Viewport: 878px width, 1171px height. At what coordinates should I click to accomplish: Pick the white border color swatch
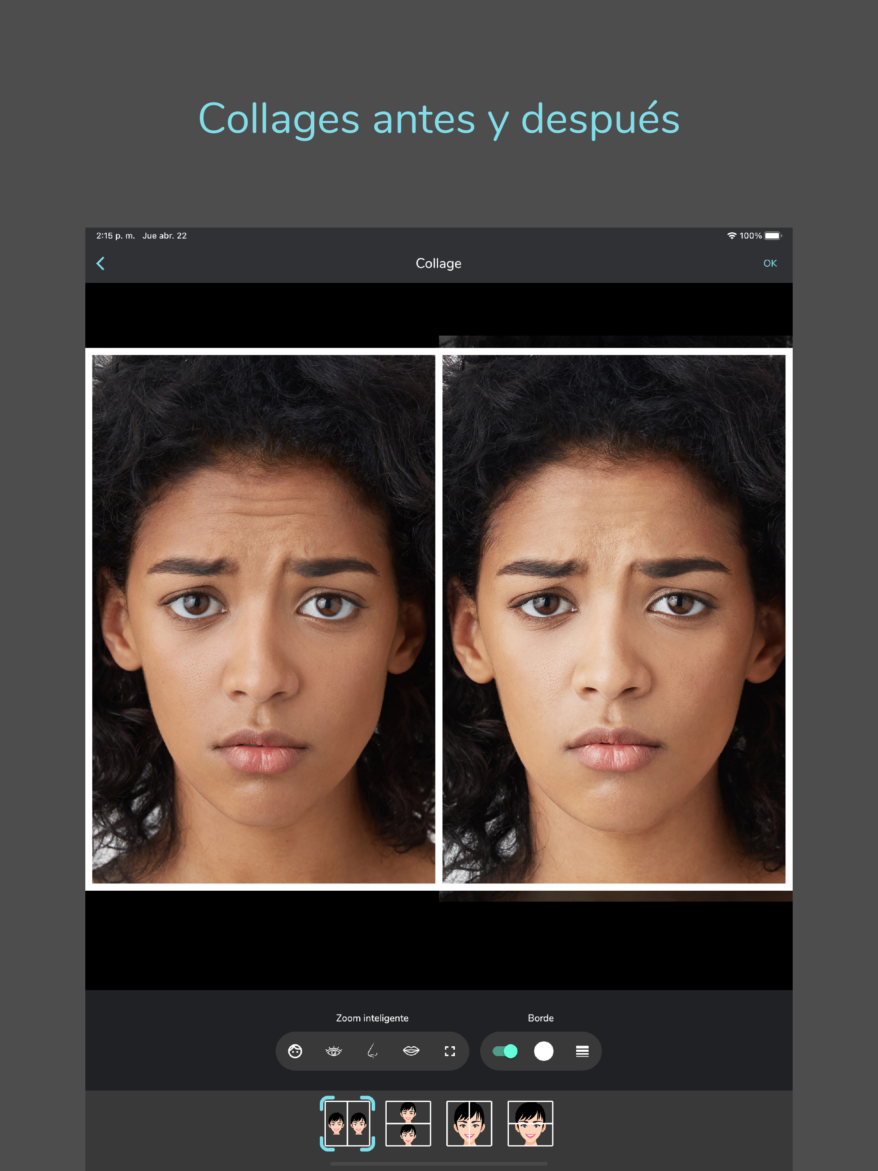point(543,1051)
